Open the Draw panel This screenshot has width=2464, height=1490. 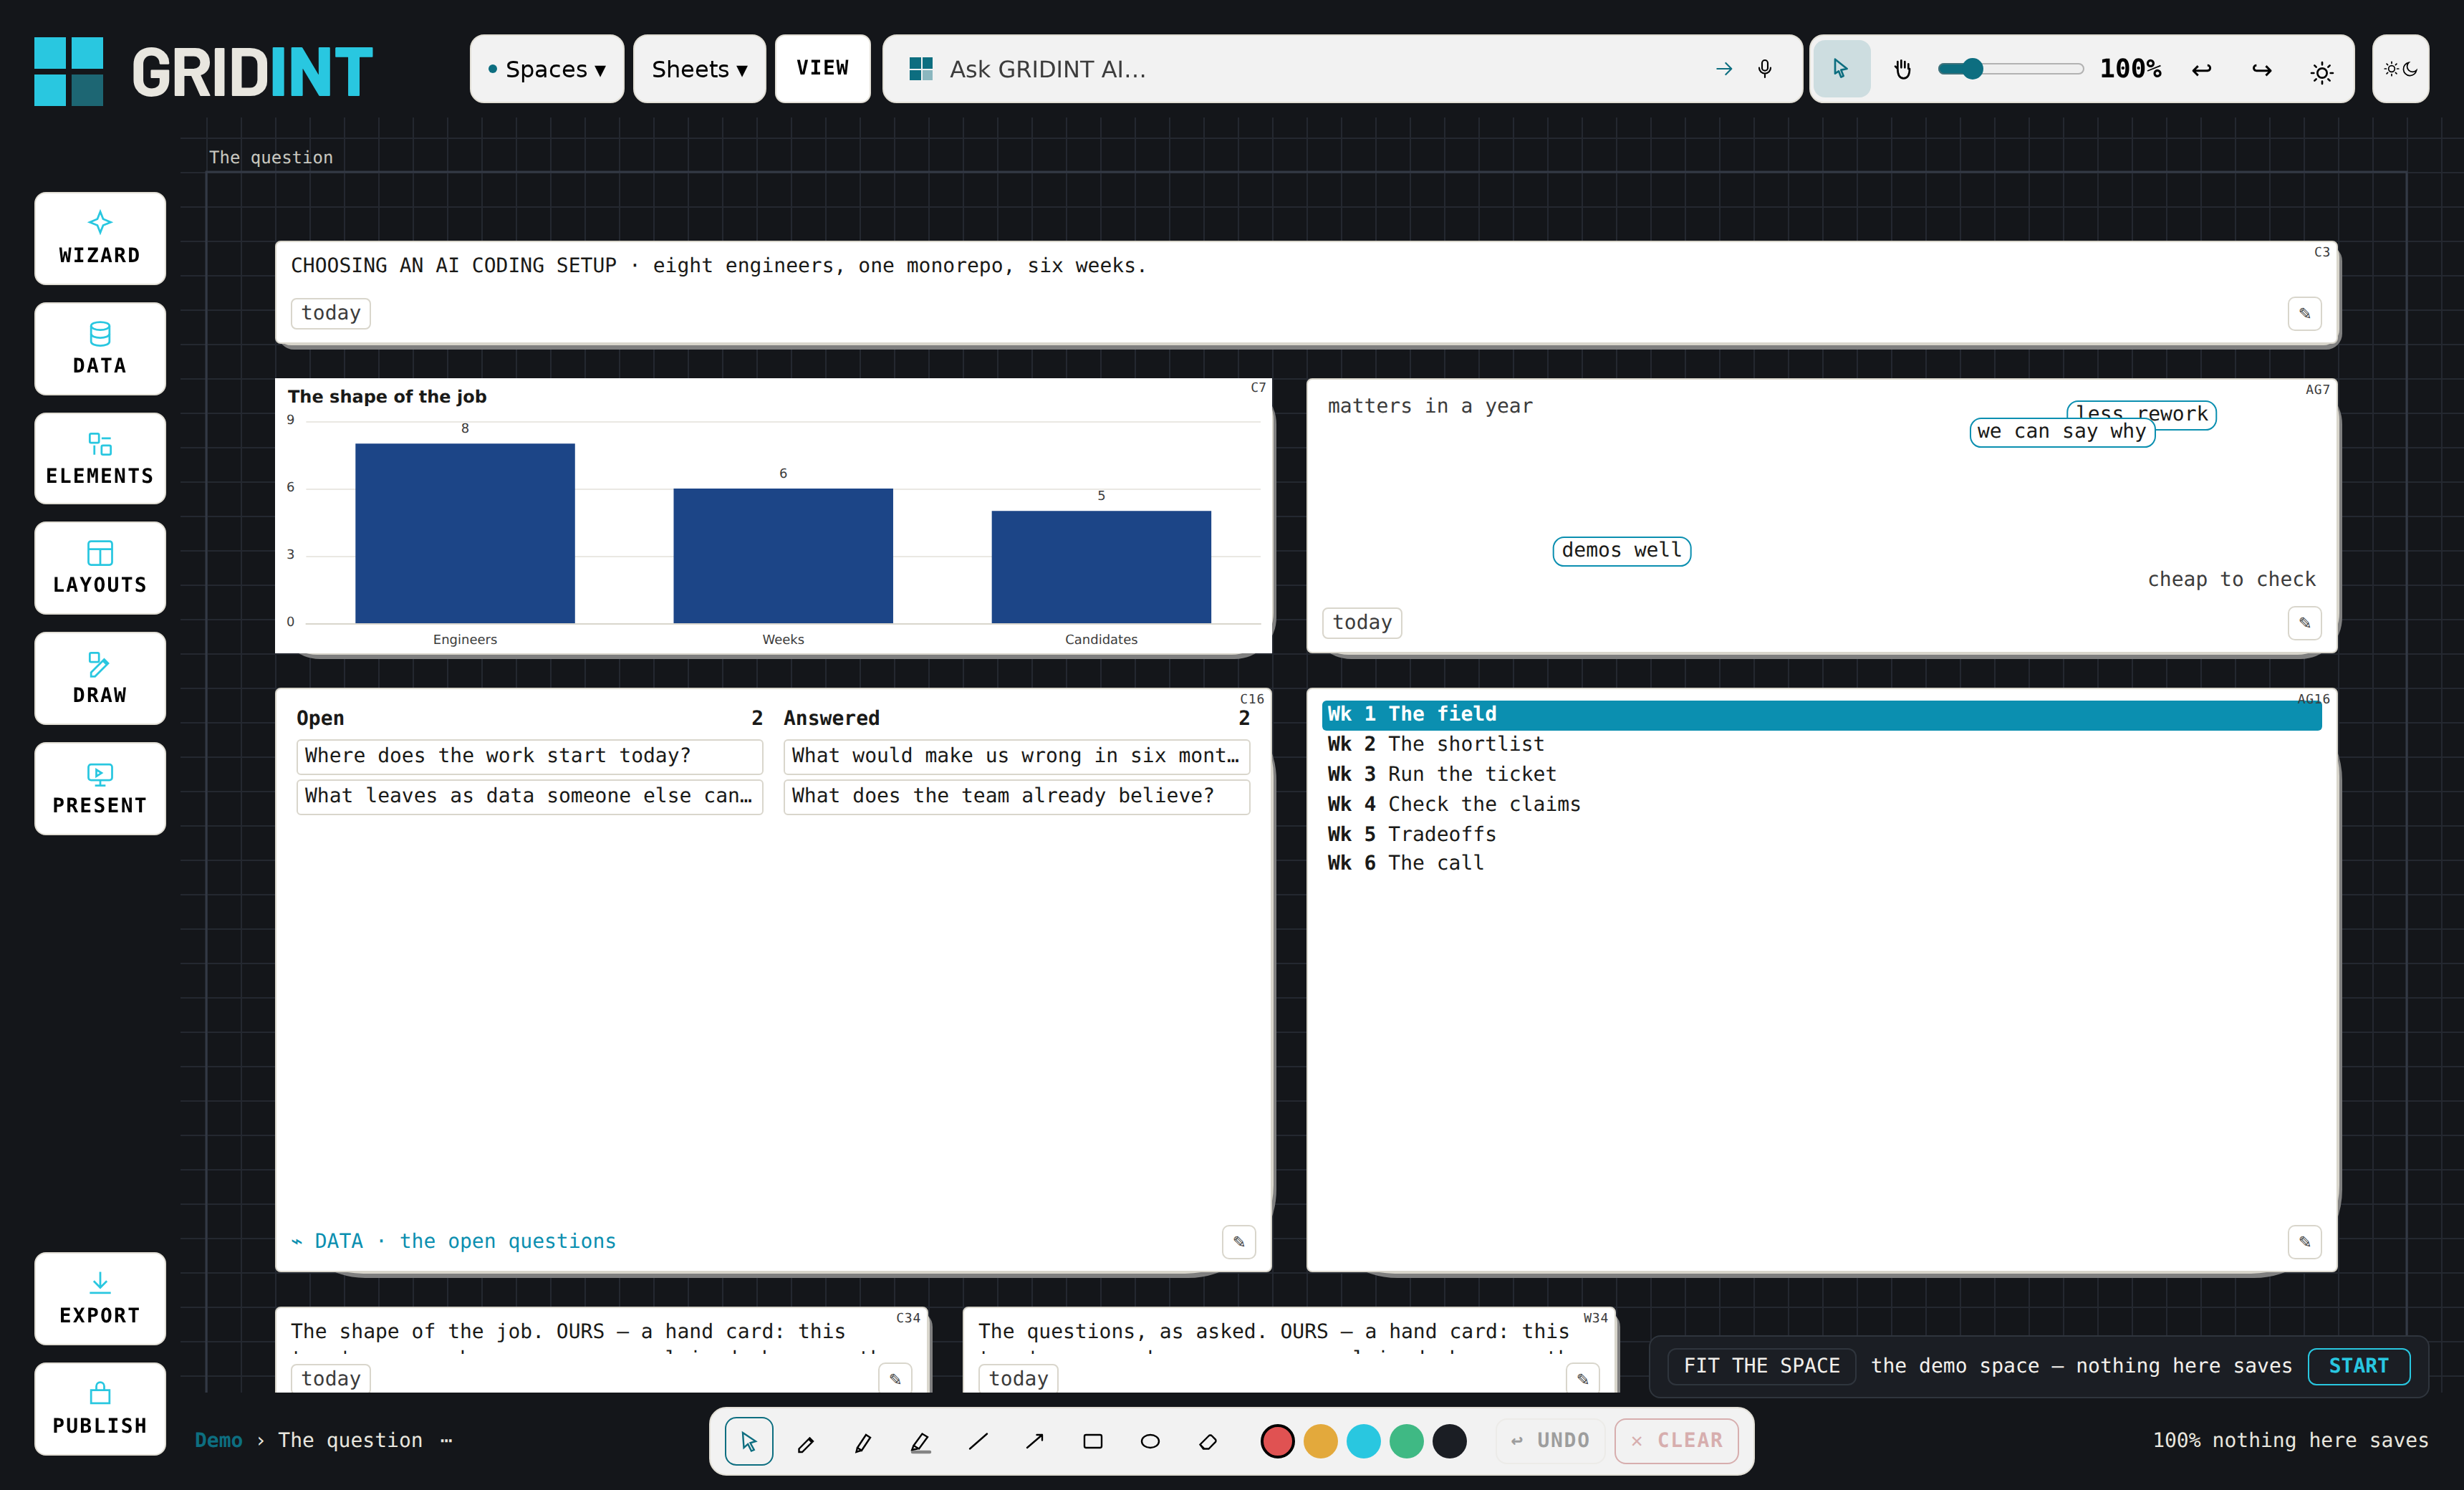point(100,678)
